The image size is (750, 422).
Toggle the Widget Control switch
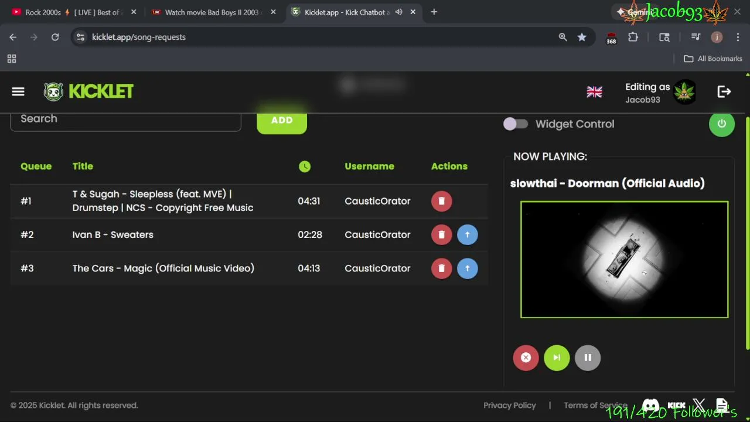[516, 124]
